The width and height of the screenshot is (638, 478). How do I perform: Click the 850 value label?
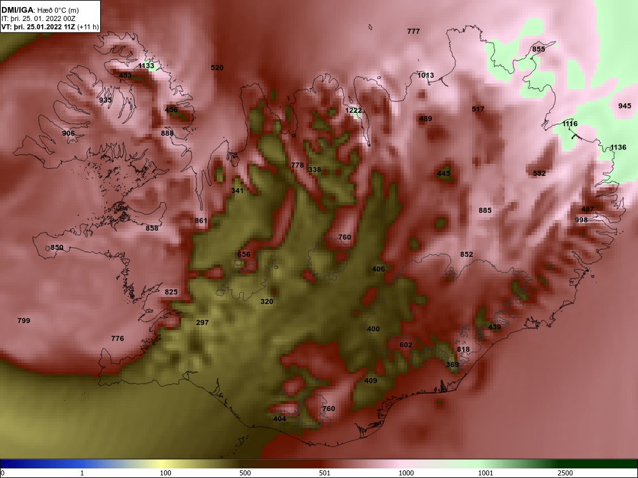(x=57, y=247)
